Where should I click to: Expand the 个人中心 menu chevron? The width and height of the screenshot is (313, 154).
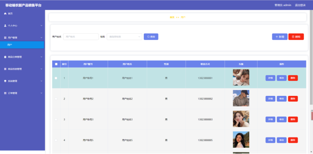pyautogui.click(x=41, y=26)
